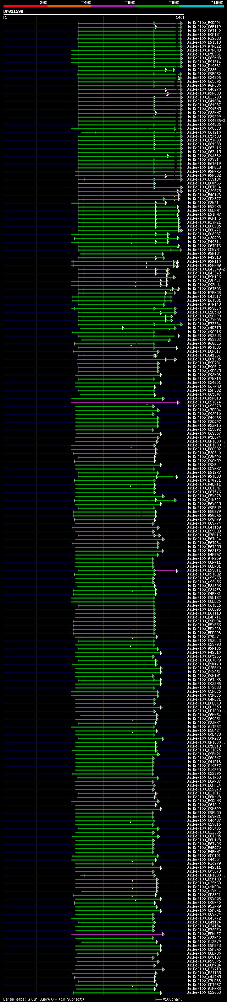Select hit UniRef100_P49313

click(x=204, y=257)
